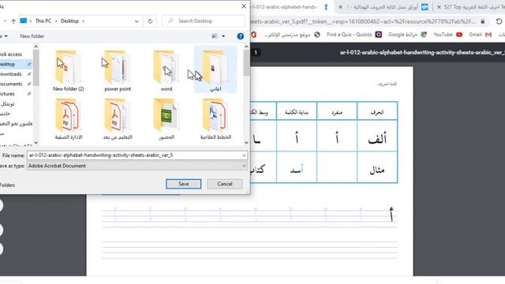The image size is (505, 284).
Task: Click the search magnifier icon
Action: pos(170,21)
